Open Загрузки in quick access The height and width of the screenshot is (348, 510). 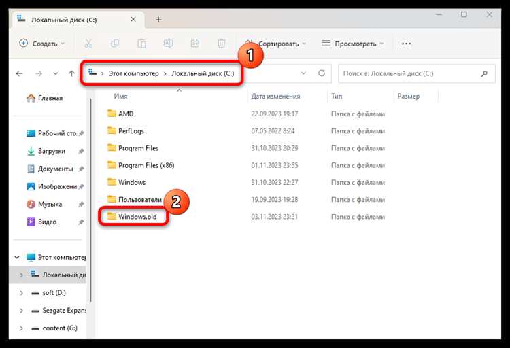(46, 151)
